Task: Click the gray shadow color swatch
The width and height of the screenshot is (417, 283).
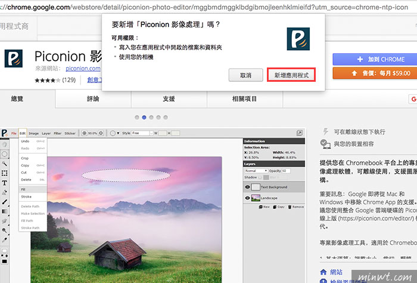Action: click(266, 177)
